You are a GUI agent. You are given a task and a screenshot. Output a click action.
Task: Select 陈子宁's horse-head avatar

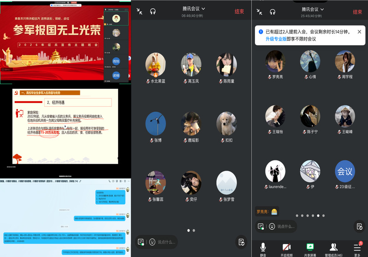[310, 116]
